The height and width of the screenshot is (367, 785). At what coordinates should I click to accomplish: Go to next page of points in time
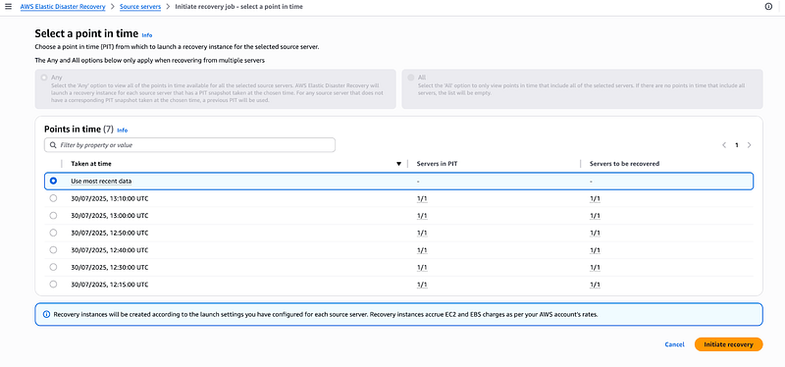pos(749,145)
